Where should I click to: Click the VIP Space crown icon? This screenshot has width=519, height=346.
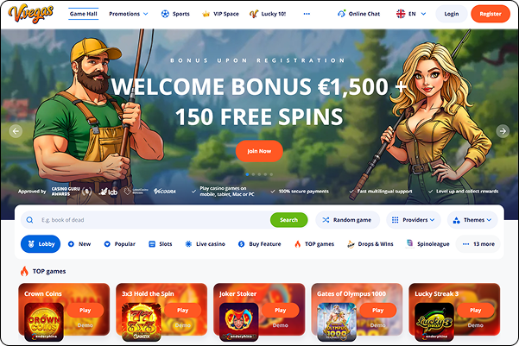[206, 14]
